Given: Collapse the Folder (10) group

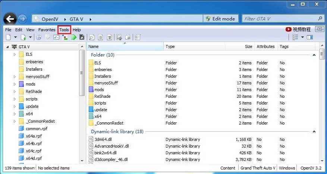Looking at the screenshot, I should pos(314,55).
